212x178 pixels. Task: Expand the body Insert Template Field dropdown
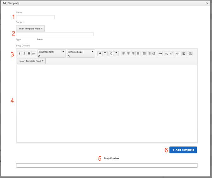tap(31, 61)
